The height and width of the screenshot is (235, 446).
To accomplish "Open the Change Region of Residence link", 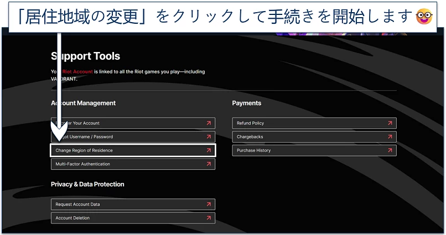I will tap(133, 150).
